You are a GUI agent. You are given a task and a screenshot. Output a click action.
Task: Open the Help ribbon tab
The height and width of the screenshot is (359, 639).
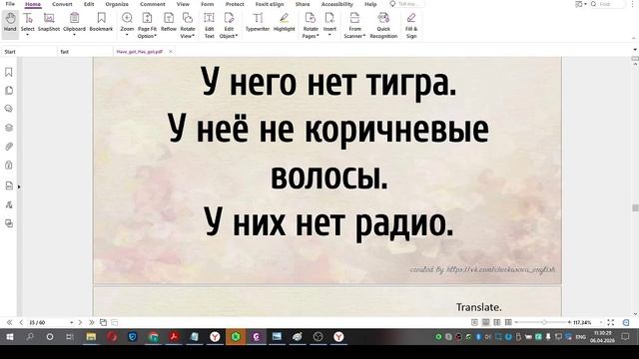370,4
